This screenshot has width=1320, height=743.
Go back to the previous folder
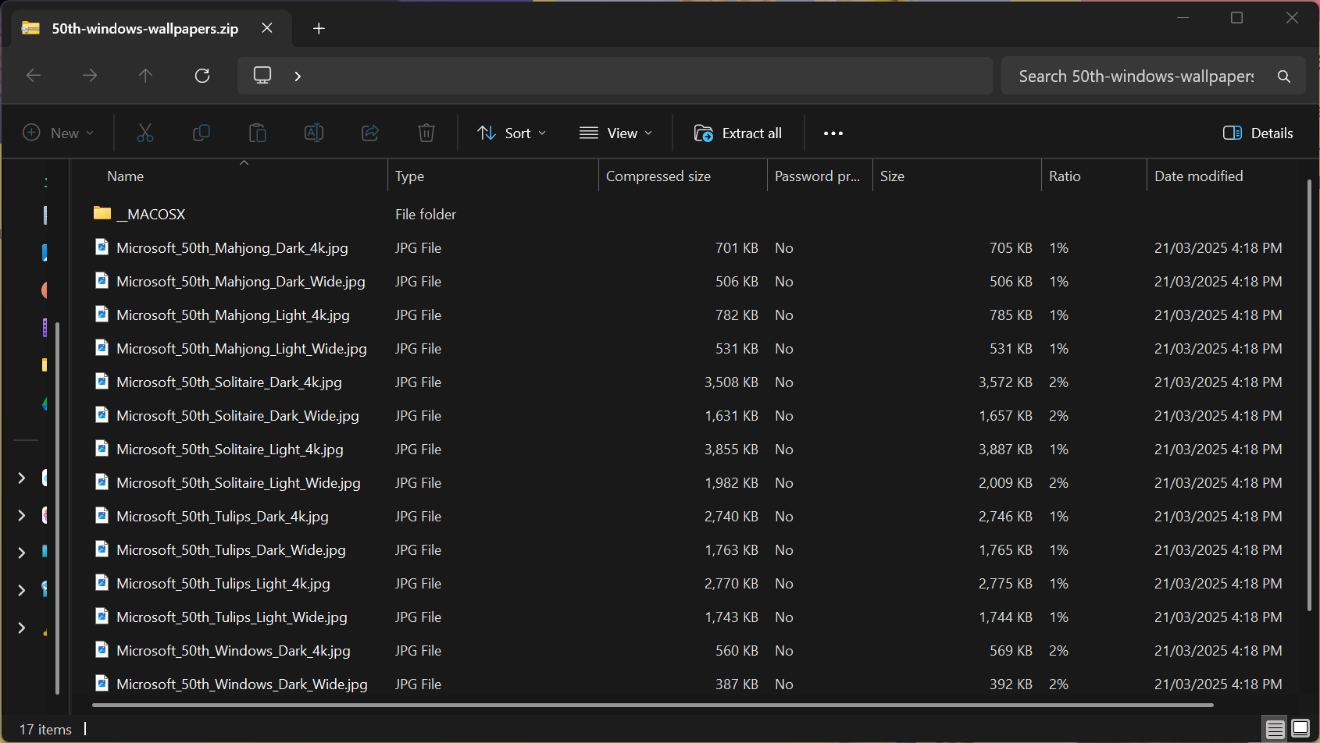point(34,76)
